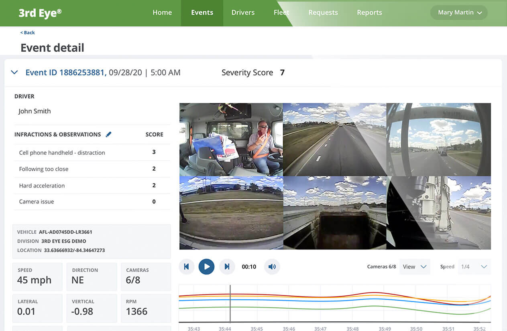Open the Events tab

click(202, 12)
